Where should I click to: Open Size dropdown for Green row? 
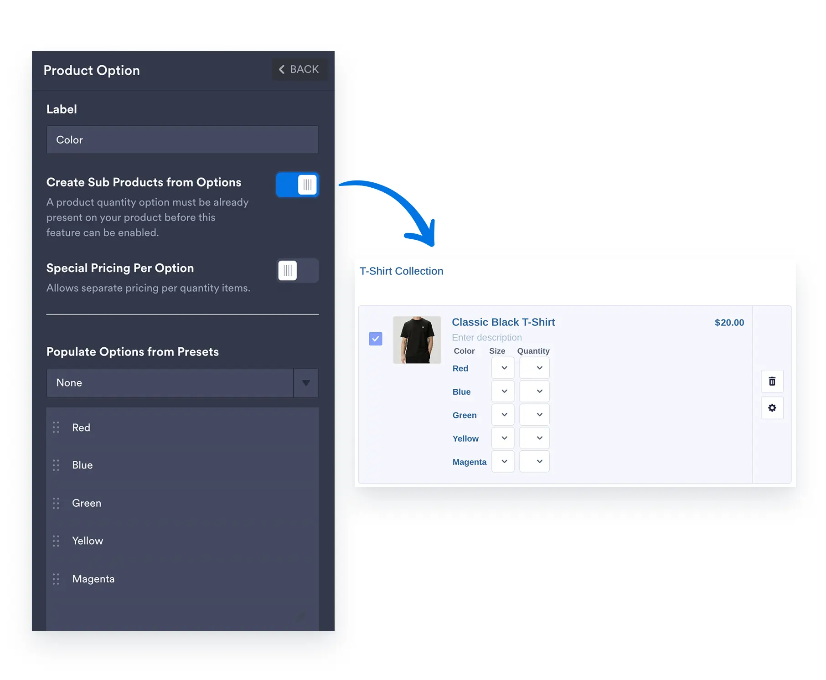pos(503,415)
